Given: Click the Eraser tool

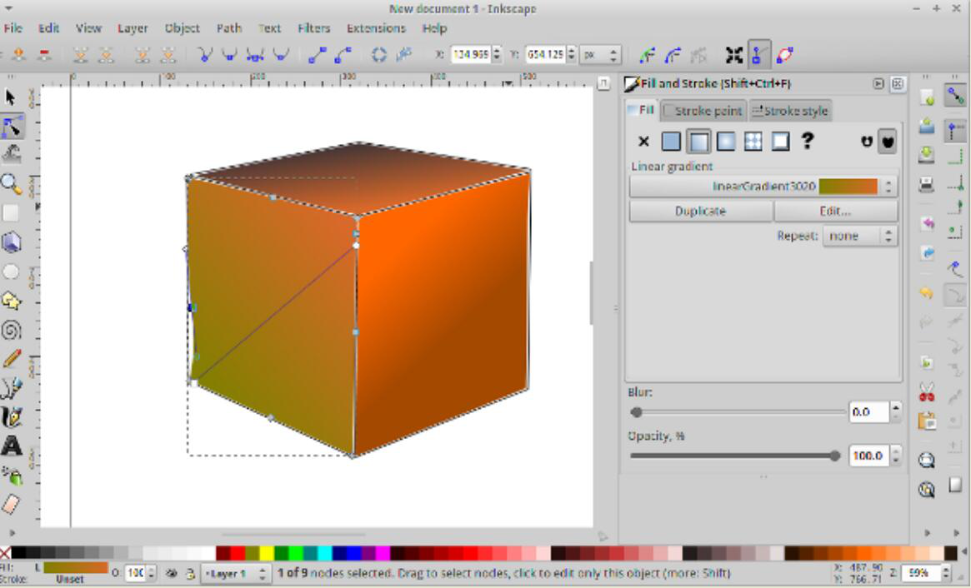Looking at the screenshot, I should [x=11, y=505].
